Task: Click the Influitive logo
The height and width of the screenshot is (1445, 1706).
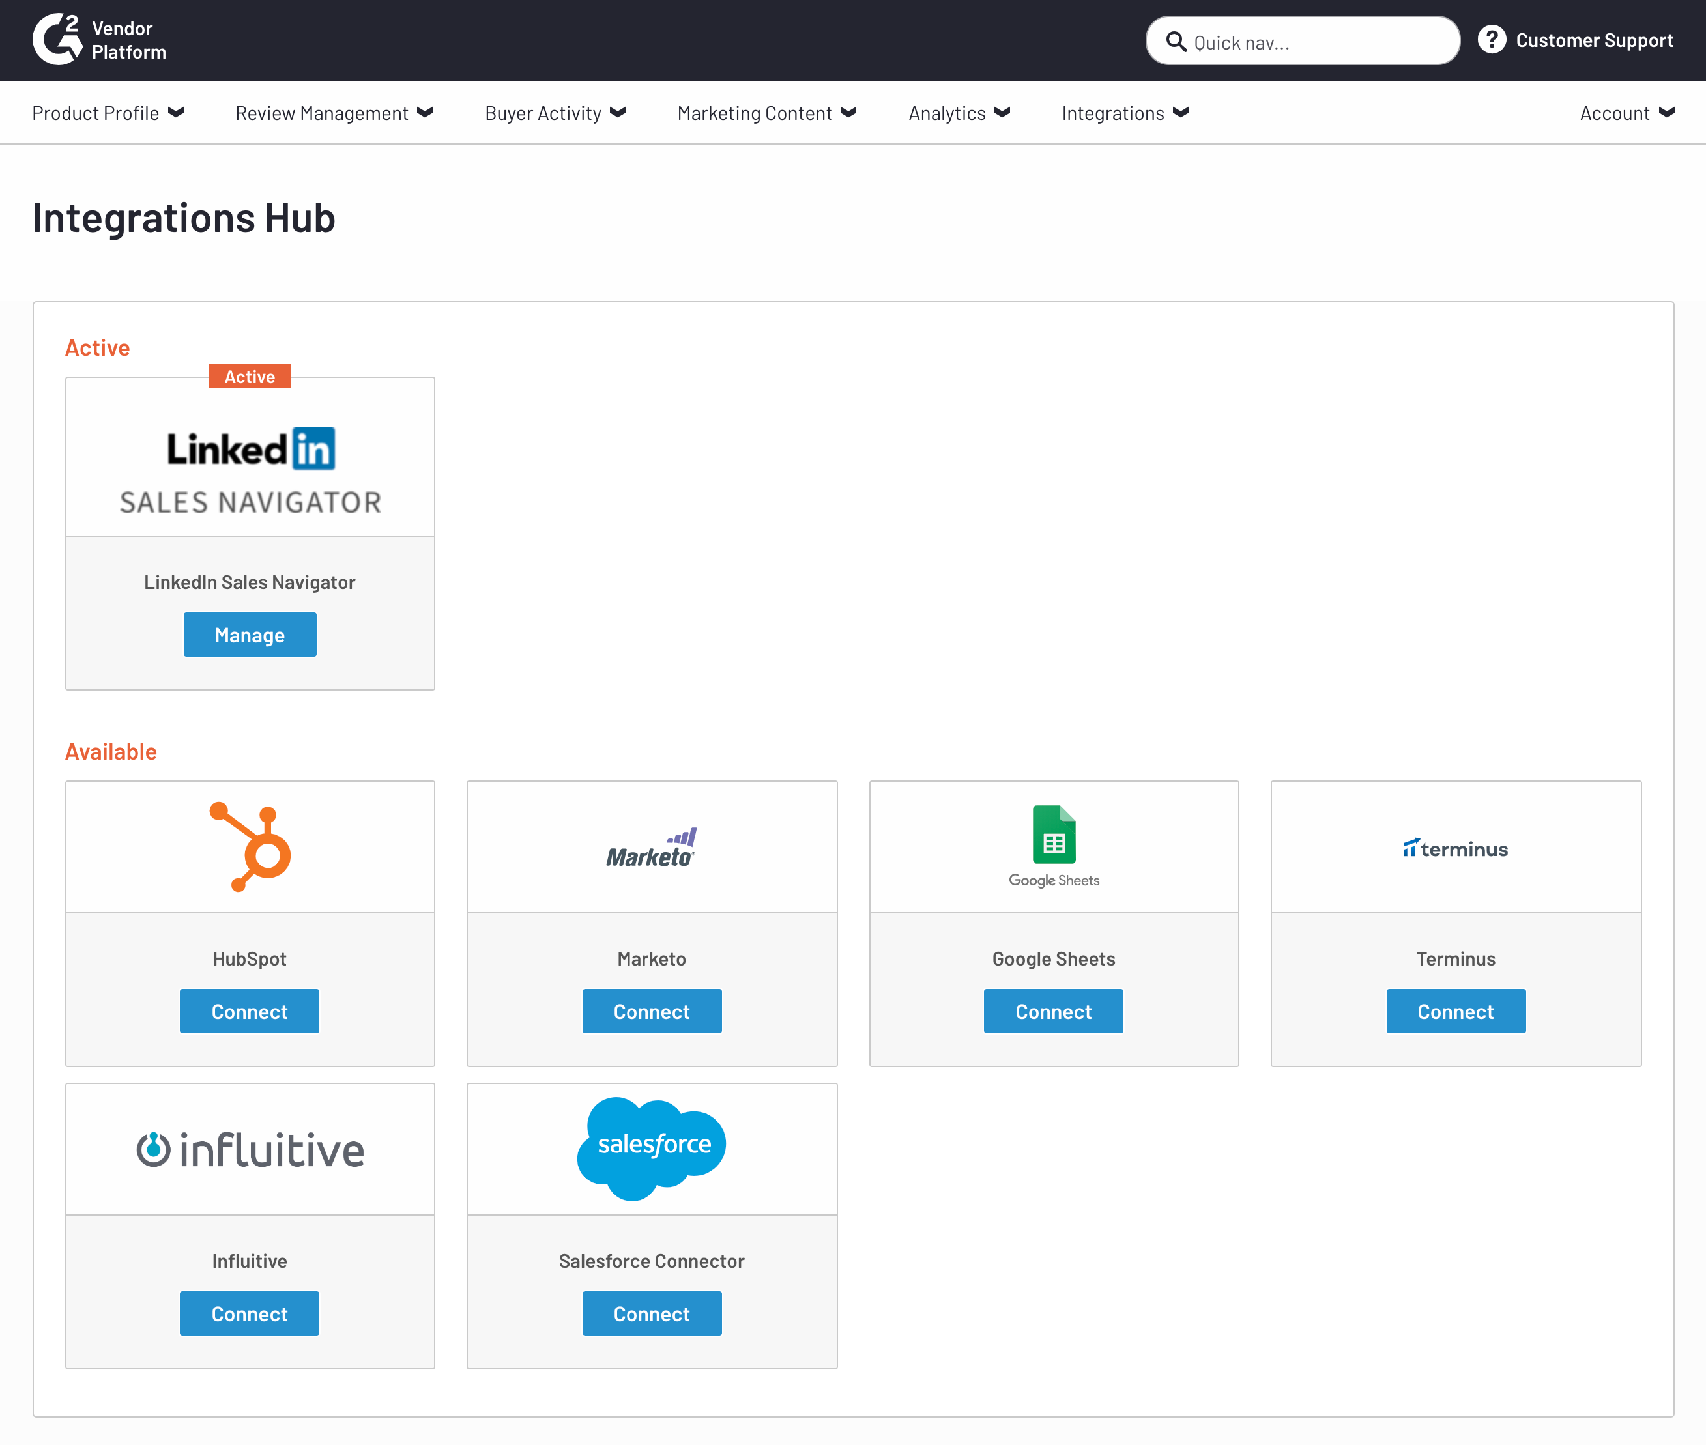Action: pos(250,1150)
